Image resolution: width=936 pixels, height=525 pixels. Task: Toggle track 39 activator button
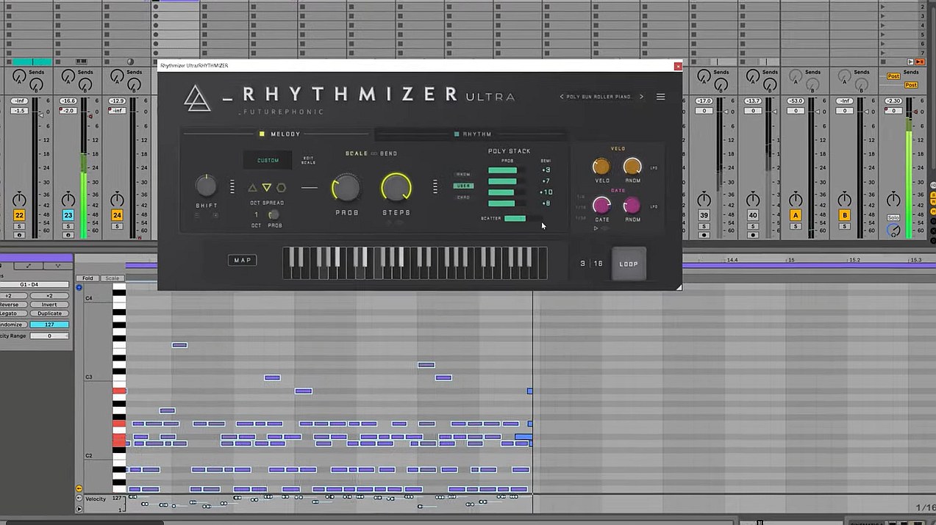(x=704, y=215)
